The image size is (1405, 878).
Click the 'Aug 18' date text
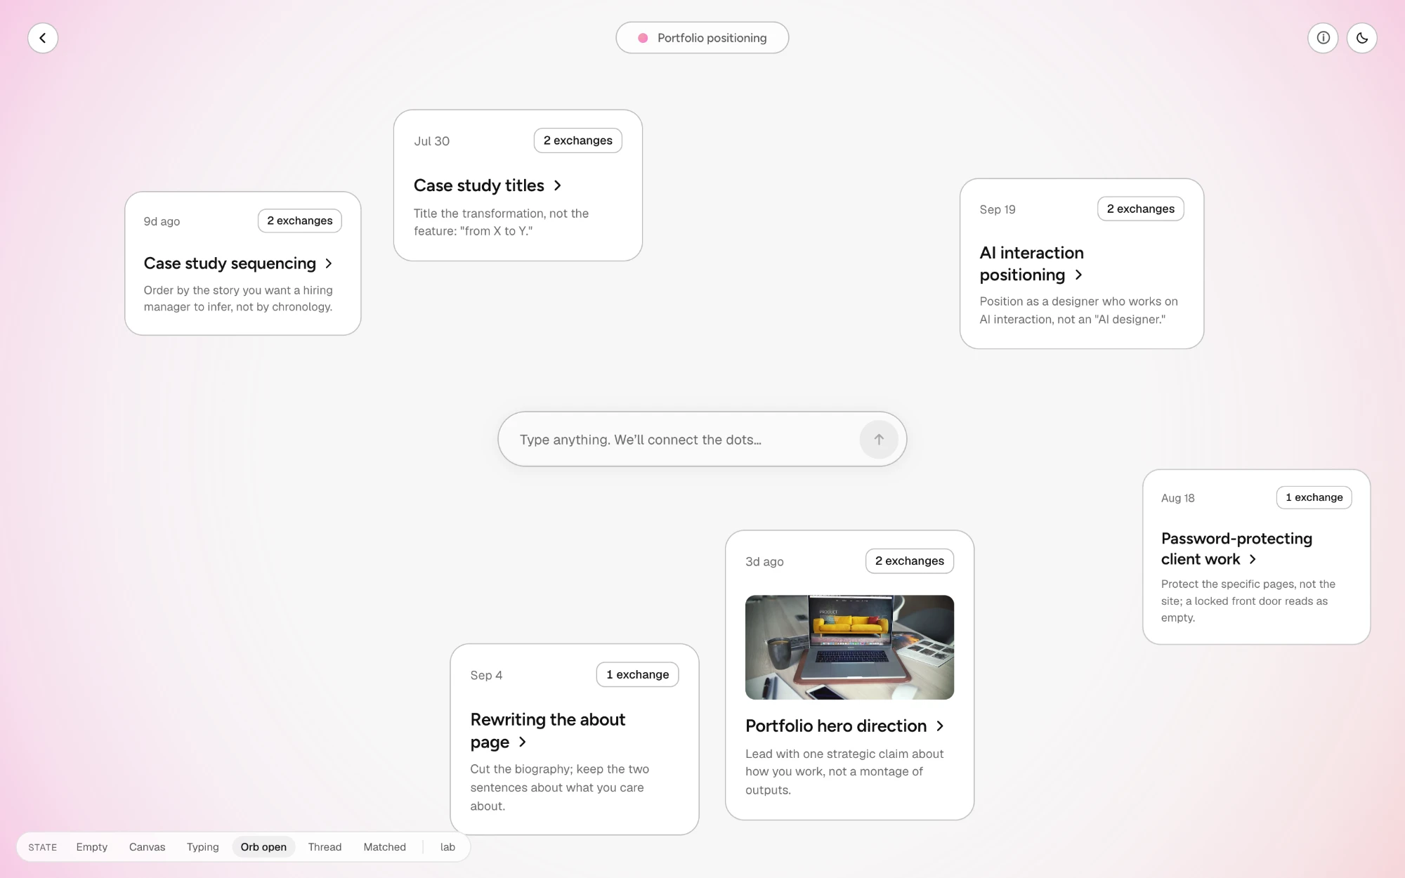point(1177,498)
